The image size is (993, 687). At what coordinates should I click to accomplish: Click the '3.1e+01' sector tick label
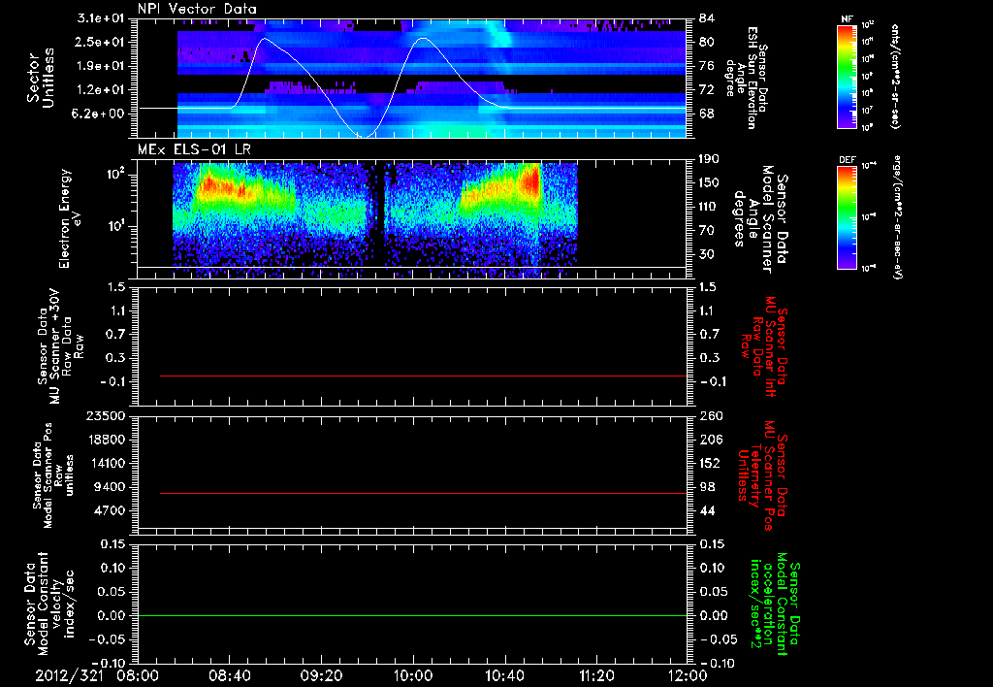tap(101, 18)
